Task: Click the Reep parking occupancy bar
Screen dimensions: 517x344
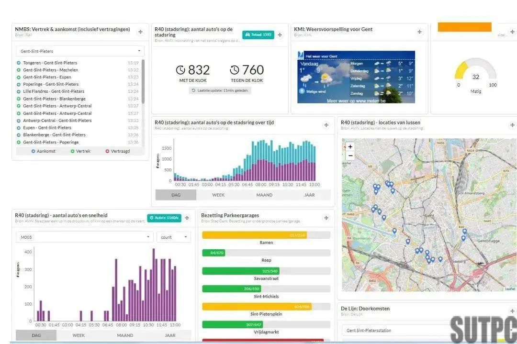Action: pos(266,253)
